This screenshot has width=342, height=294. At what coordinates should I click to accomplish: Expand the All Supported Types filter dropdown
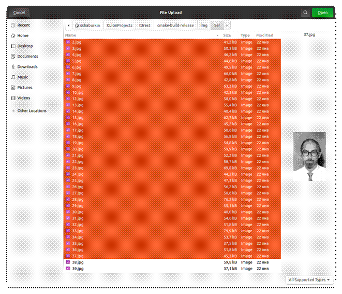click(309, 279)
